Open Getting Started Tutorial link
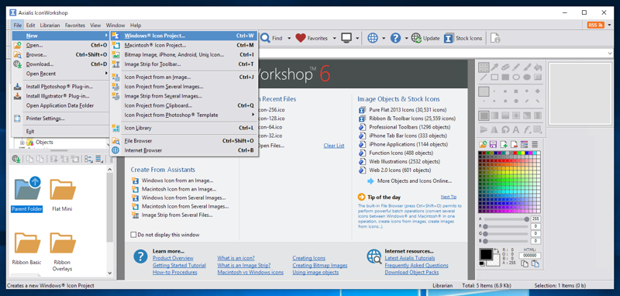The image size is (620, 296). [179, 265]
